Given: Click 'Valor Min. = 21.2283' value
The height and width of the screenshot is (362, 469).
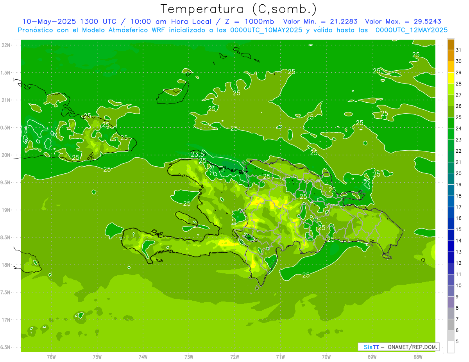Looking at the screenshot, I should tap(320, 21).
